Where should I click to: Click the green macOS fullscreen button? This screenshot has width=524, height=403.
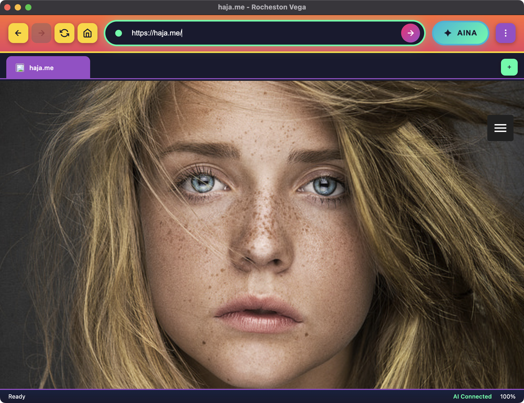(x=28, y=7)
